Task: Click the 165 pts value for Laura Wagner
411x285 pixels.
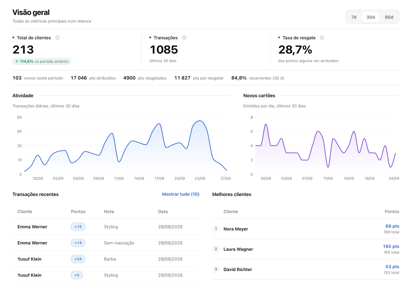Action: (x=391, y=246)
